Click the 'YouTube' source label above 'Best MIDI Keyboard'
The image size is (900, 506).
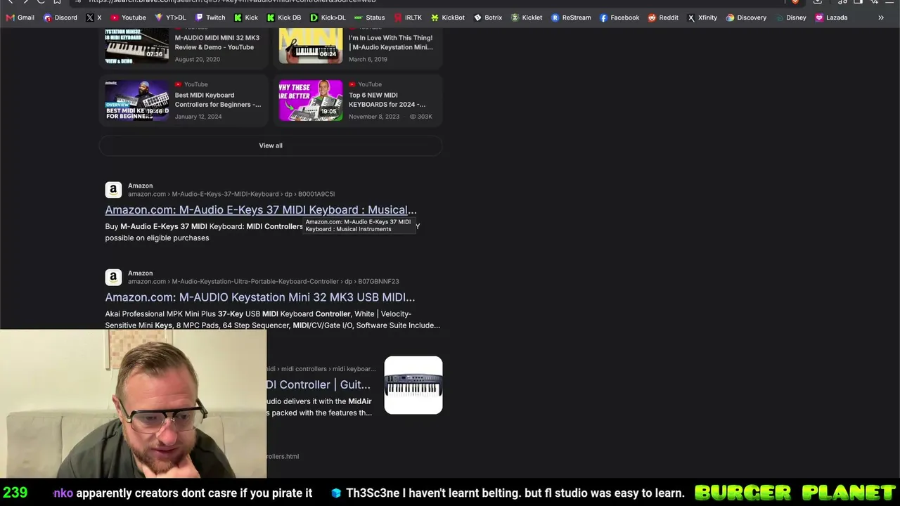click(x=195, y=84)
